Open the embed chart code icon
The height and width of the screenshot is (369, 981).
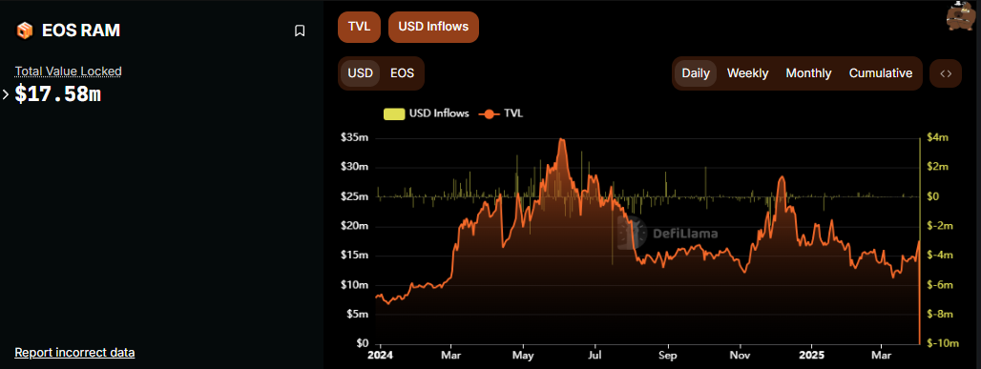(946, 73)
